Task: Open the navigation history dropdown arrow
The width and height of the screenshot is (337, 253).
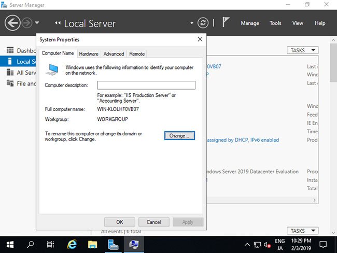Action: tap(37, 23)
